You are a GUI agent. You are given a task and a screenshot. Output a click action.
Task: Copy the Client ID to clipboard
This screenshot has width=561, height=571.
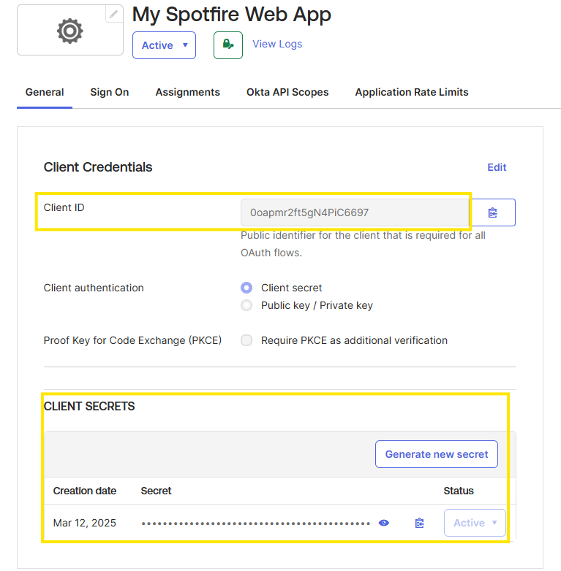coord(492,212)
